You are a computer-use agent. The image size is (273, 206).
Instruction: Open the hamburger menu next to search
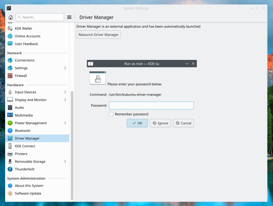(69, 17)
